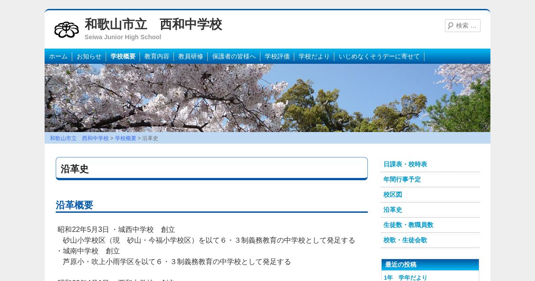Viewport: 535px width, 281px height.
Task: Open sidebar link 日課表・校時表
Action: pos(405,164)
